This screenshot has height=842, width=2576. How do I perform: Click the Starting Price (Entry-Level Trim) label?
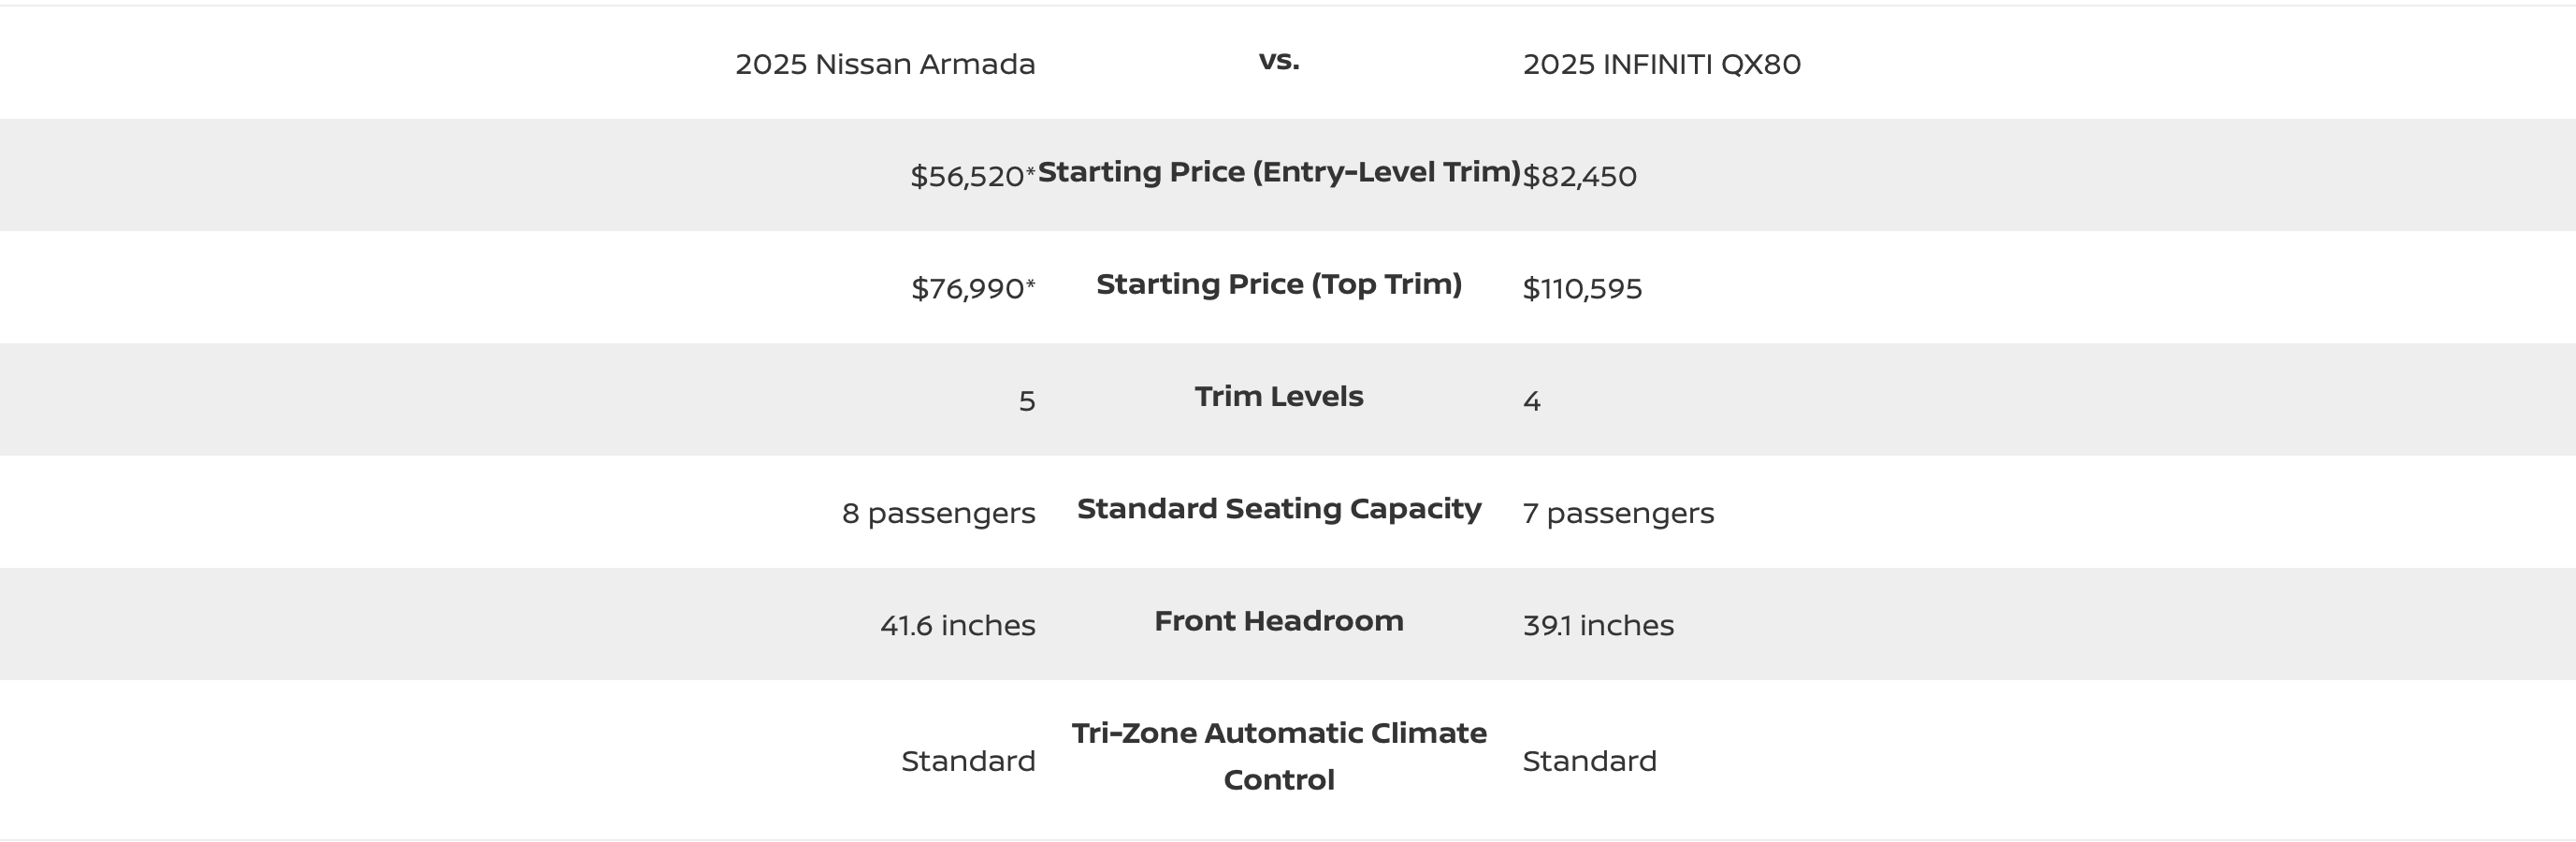pyautogui.click(x=1278, y=172)
